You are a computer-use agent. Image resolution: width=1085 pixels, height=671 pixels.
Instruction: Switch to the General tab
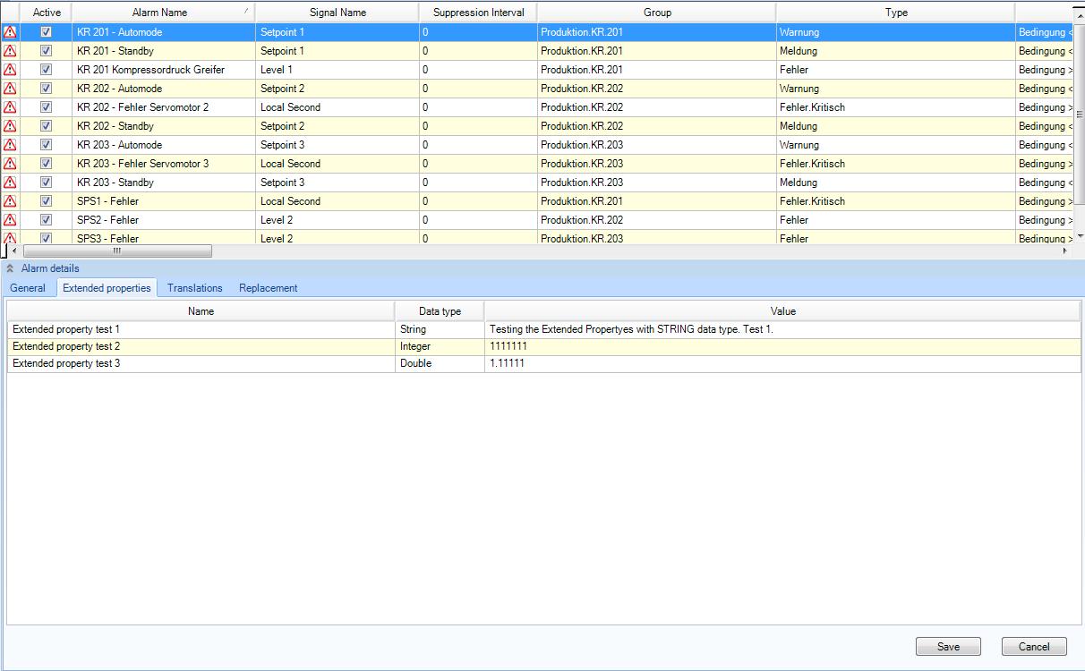pos(28,288)
